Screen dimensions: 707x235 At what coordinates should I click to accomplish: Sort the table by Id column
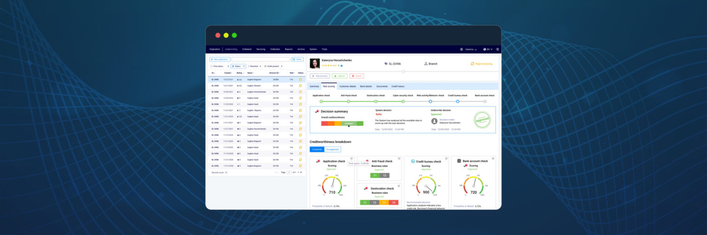click(213, 73)
